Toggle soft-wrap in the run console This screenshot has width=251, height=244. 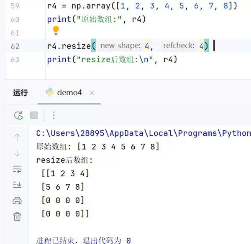(17, 169)
